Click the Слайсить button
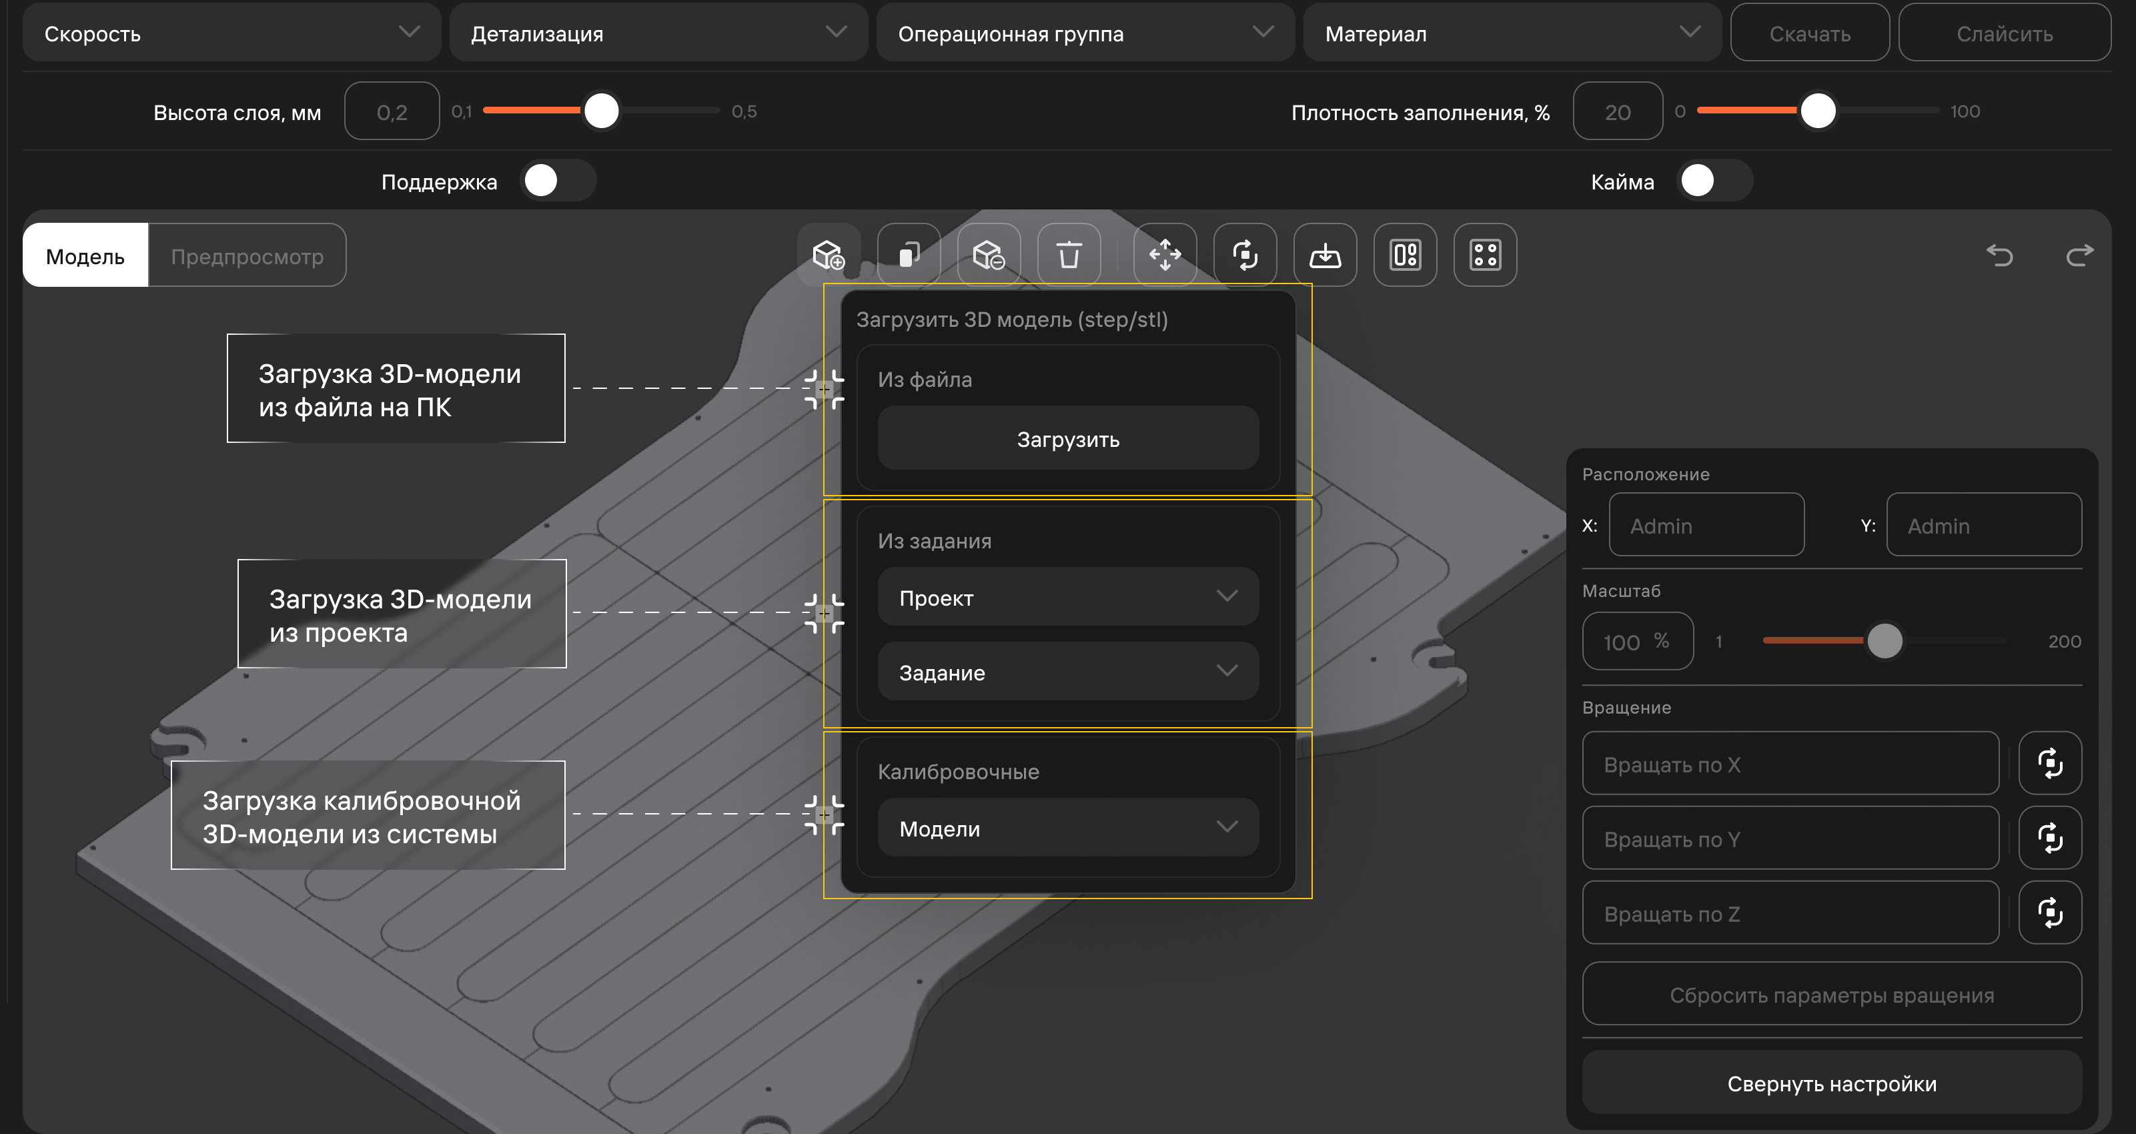This screenshot has height=1134, width=2136. point(2005,32)
